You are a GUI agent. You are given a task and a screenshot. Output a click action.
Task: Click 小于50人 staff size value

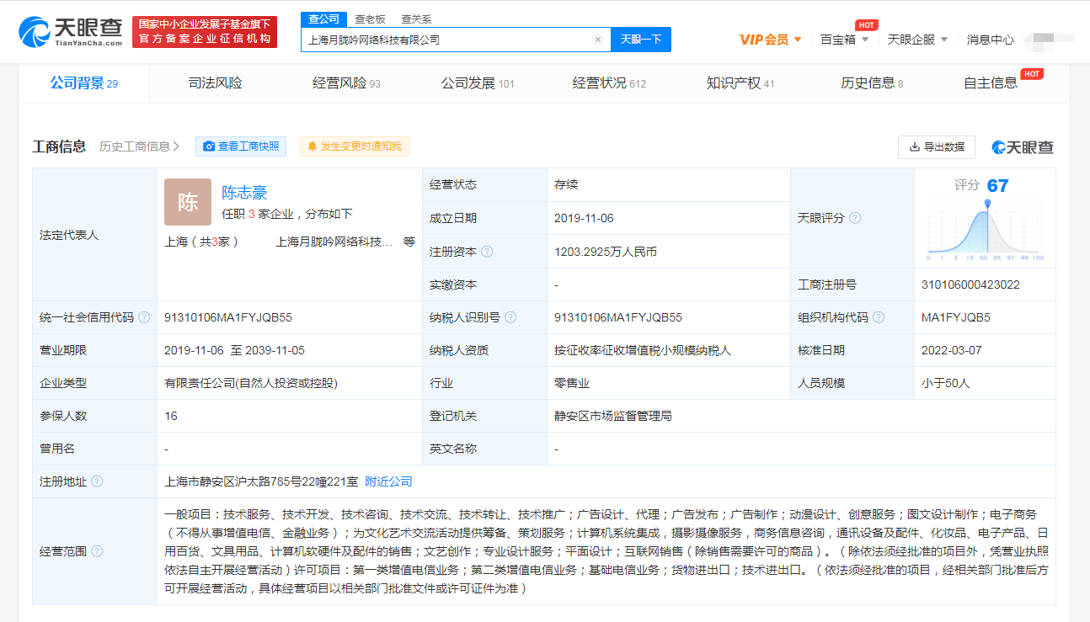[x=946, y=383]
